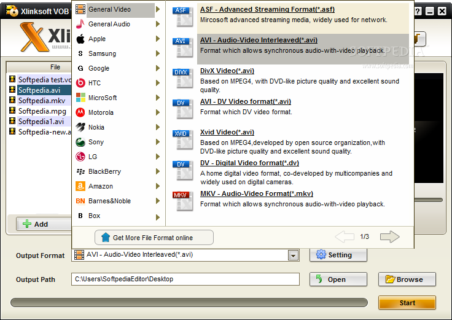Expand the Google submenu arrow
The image size is (452, 320).
(x=158, y=68)
